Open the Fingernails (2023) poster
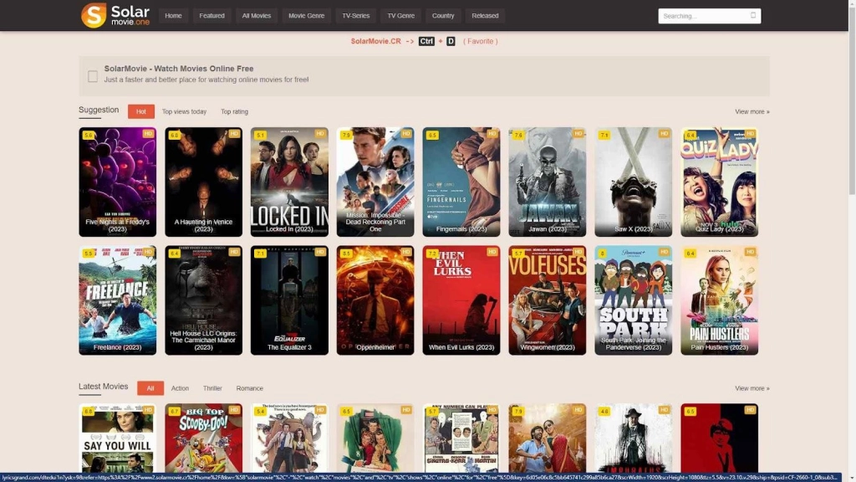 coord(461,182)
